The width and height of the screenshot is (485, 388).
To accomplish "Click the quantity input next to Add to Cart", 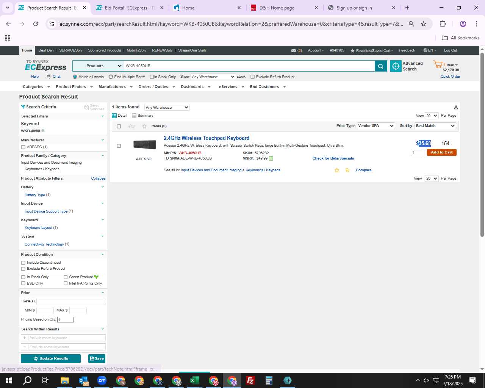I will (x=417, y=153).
